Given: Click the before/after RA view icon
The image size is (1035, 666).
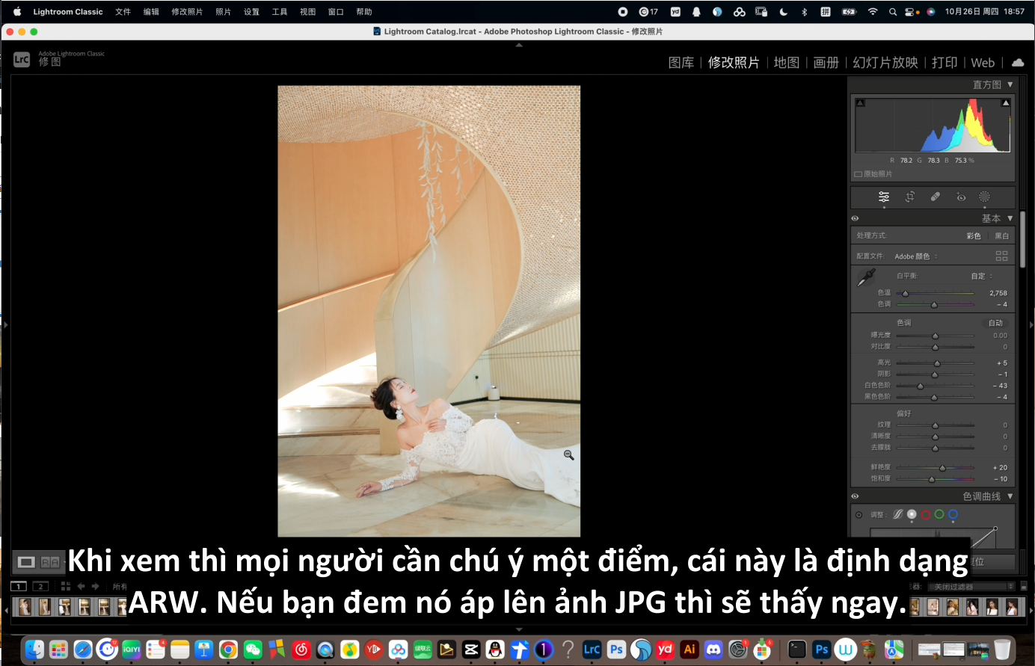Looking at the screenshot, I should [x=50, y=562].
